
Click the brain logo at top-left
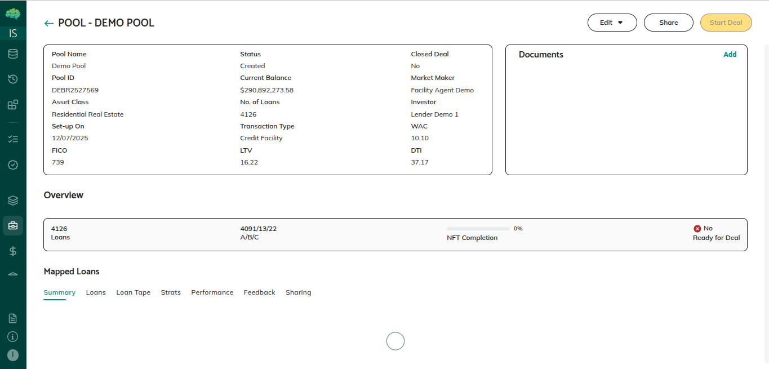pos(13,14)
